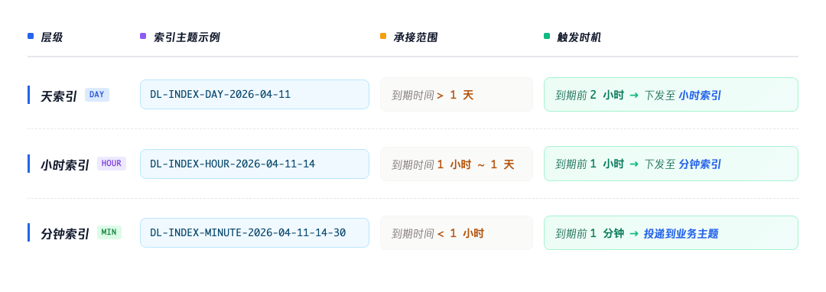The image size is (826, 292).
Task: Select the MIN badge next to 分钟索引
Action: tap(109, 232)
